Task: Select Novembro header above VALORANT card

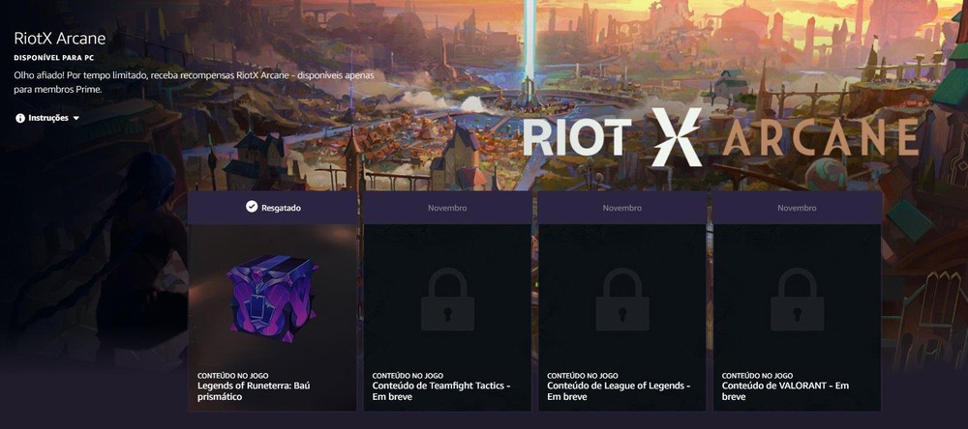Action: point(797,208)
